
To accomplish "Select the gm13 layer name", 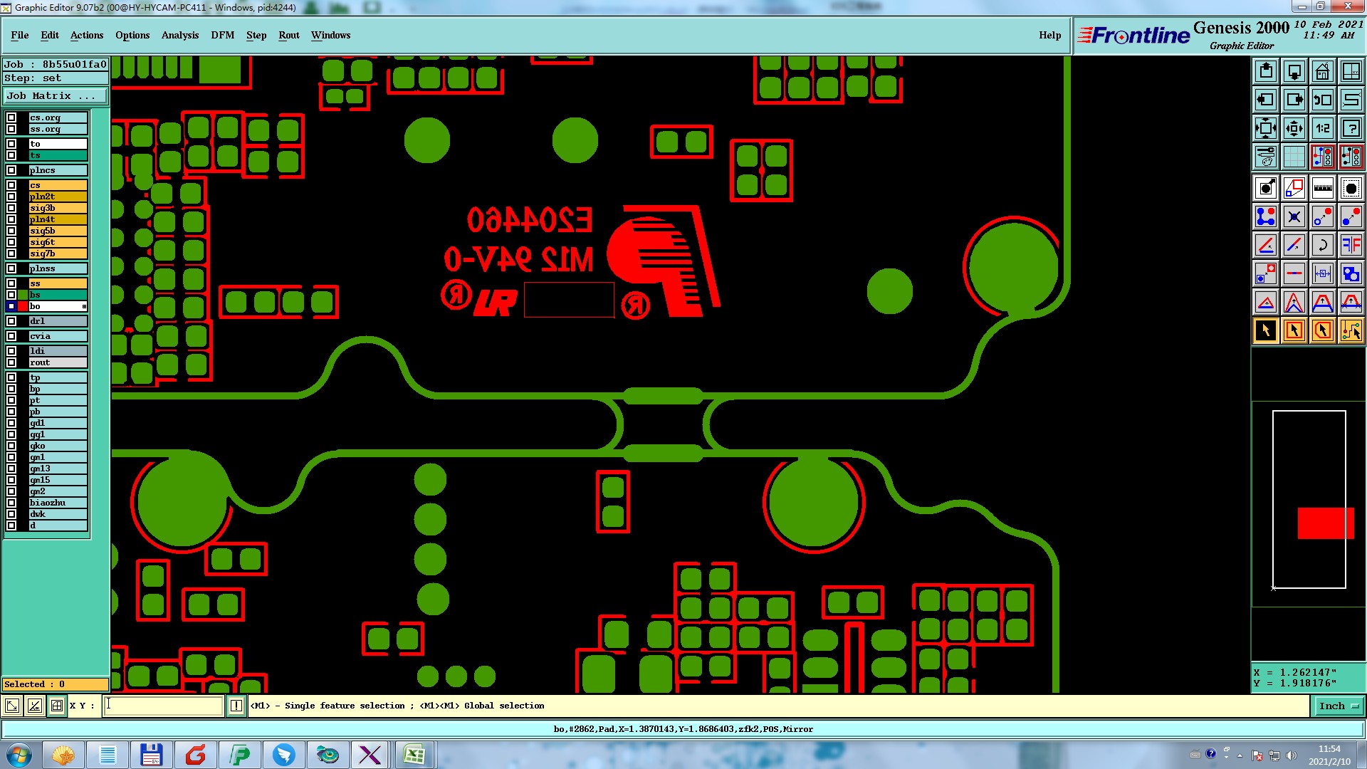I will pyautogui.click(x=58, y=469).
